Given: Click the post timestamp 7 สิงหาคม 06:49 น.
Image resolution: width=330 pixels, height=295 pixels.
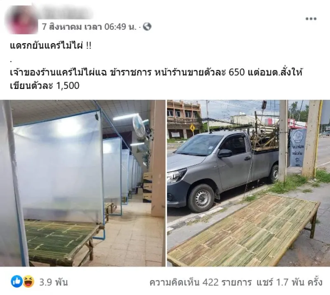Looking at the screenshot, I should (x=89, y=27).
